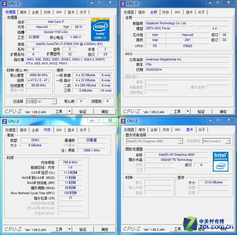
Task: Click CPU-Z logo icon in mainboard window title bar
Action: tap(123, 4)
